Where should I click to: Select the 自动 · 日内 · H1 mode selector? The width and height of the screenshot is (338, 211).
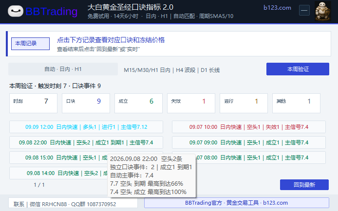coord(63,69)
